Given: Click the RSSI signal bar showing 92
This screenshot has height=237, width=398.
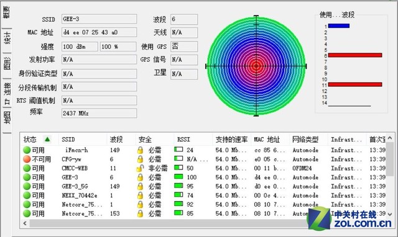Looking at the screenshot, I should 178,203.
